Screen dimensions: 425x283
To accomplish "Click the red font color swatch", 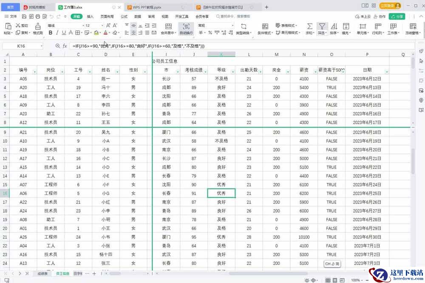I will click(x=105, y=33).
